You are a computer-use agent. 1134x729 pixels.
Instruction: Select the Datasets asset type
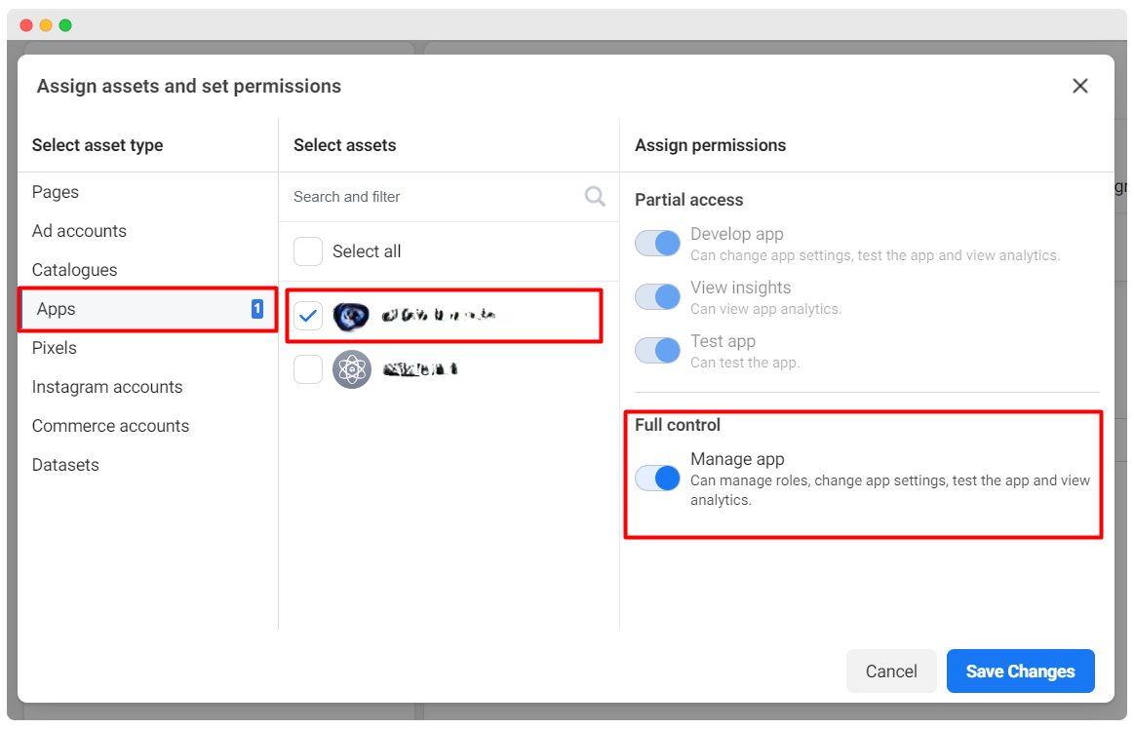pyautogui.click(x=65, y=465)
